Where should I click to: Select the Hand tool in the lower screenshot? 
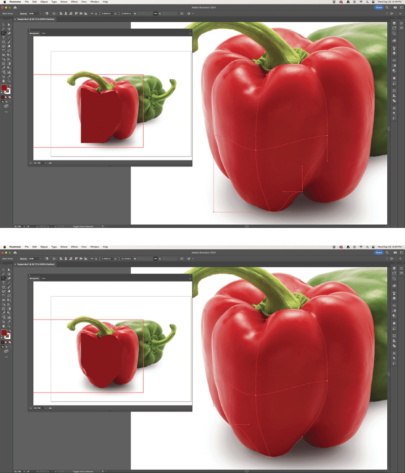click(x=4, y=326)
